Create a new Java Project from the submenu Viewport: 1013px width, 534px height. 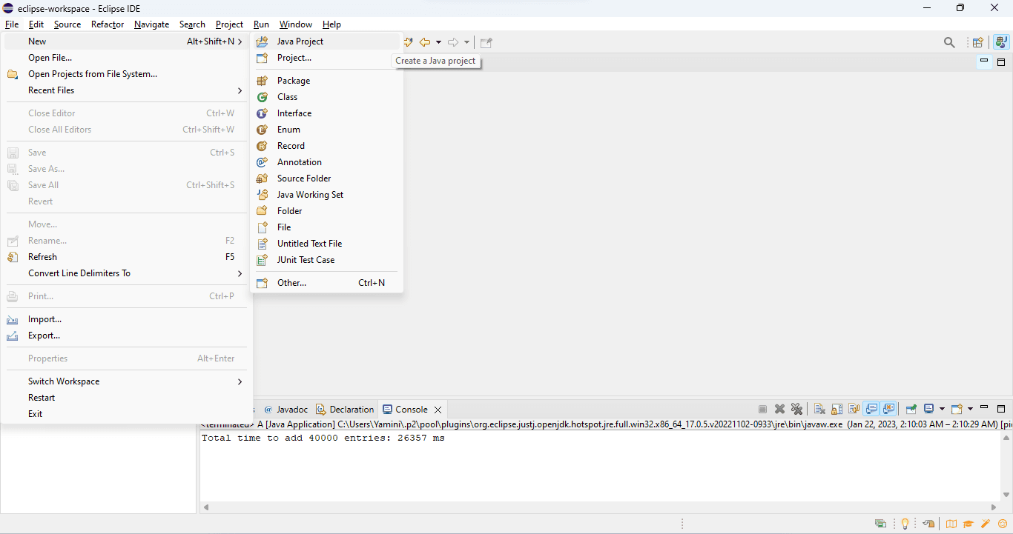pyautogui.click(x=326, y=41)
